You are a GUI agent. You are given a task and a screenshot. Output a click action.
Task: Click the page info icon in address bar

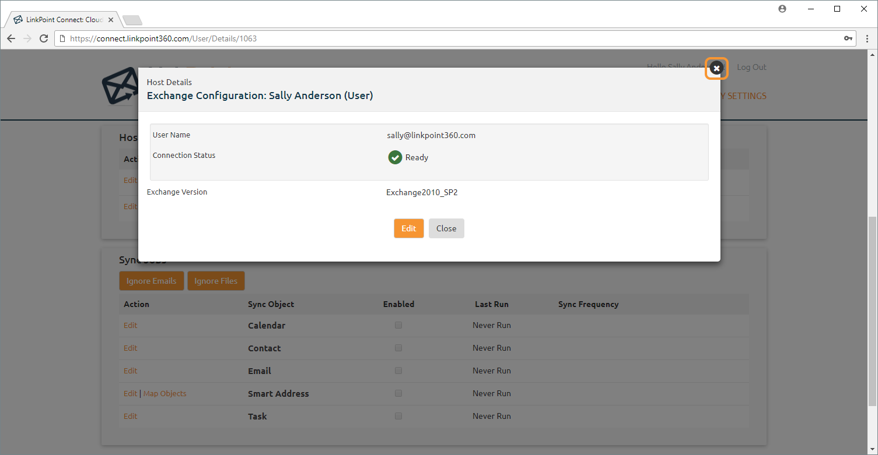(x=62, y=38)
